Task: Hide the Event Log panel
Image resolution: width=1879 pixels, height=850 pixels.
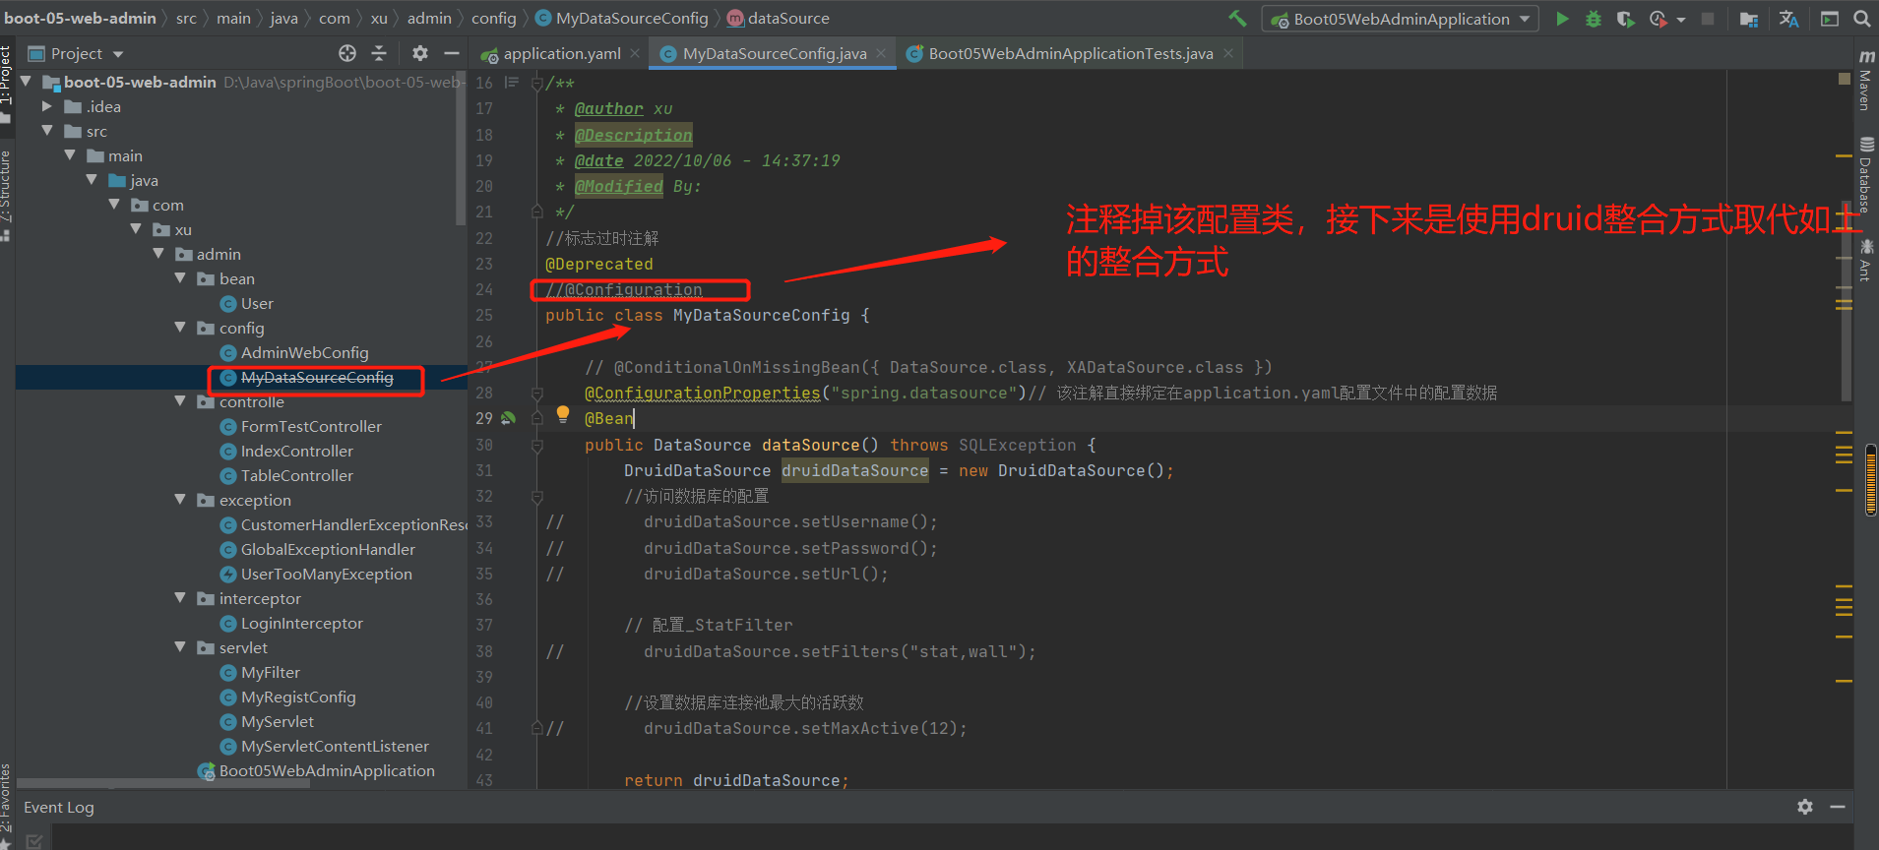Action: click(1837, 807)
